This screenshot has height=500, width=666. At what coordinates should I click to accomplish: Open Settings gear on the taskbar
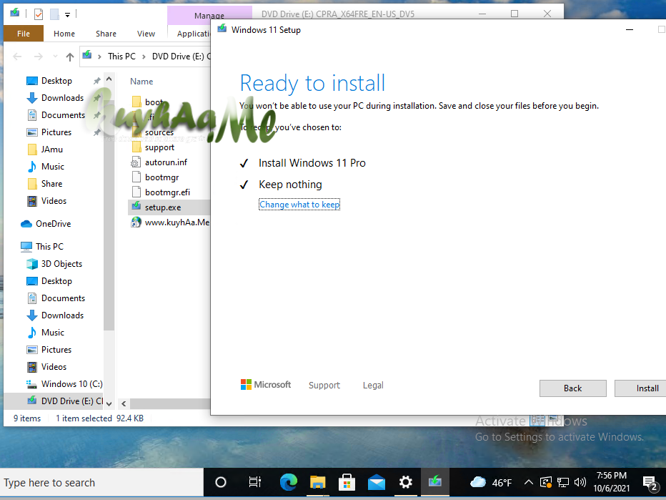coord(406,482)
